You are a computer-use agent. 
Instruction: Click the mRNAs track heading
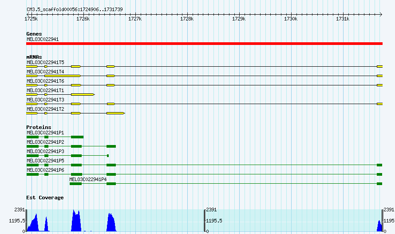(34, 57)
